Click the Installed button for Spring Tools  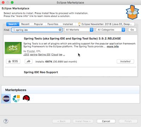click(125, 61)
